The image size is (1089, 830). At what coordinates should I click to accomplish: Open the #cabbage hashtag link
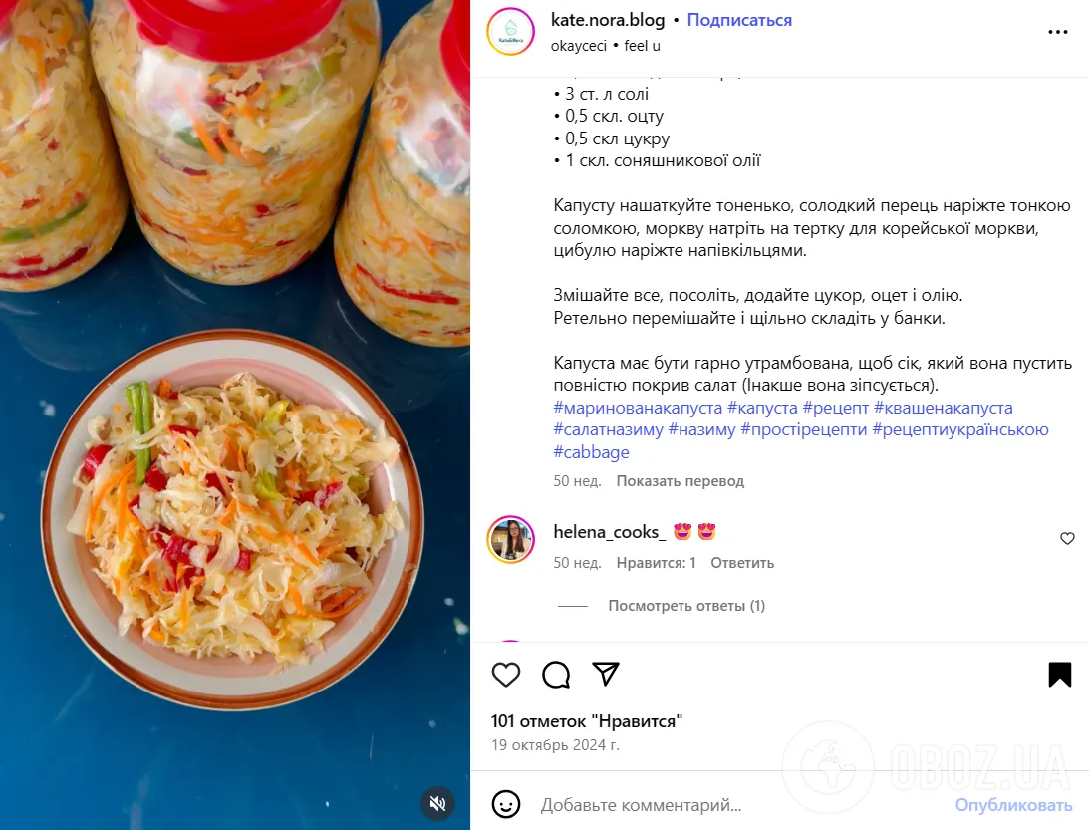coord(591,452)
